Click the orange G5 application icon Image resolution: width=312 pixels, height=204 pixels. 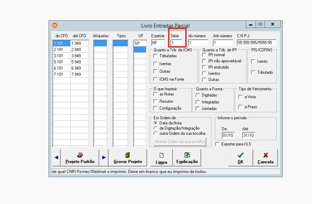55,25
